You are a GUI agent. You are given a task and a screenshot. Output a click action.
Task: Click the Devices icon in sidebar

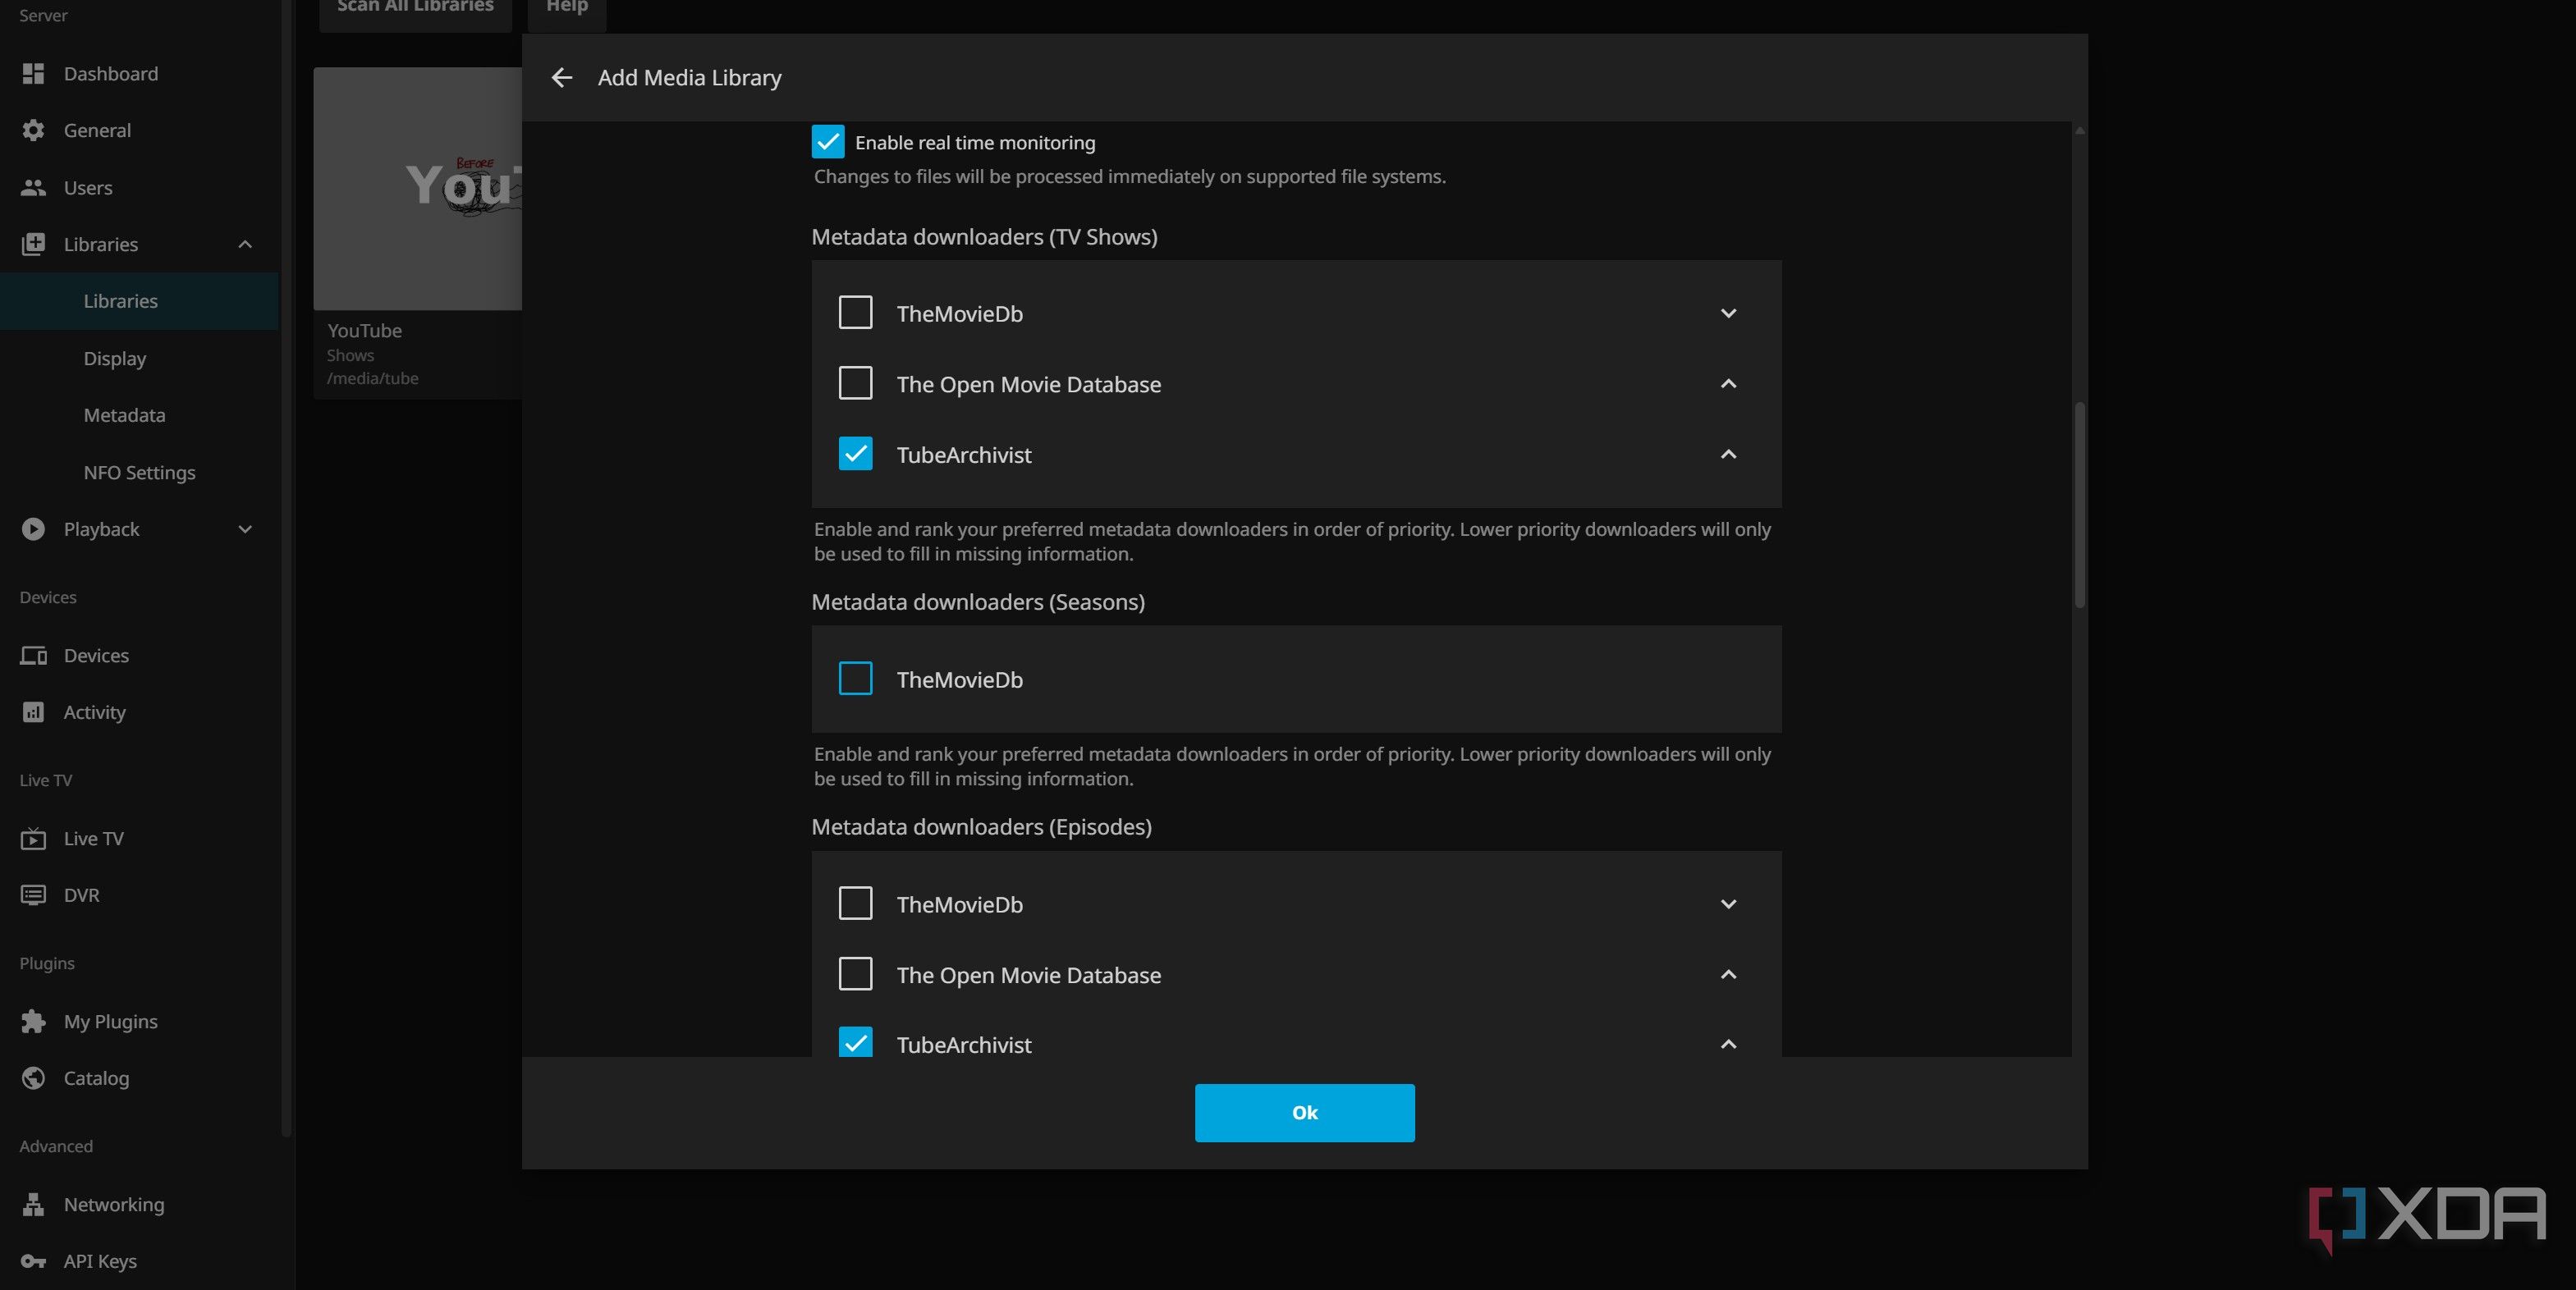click(33, 656)
